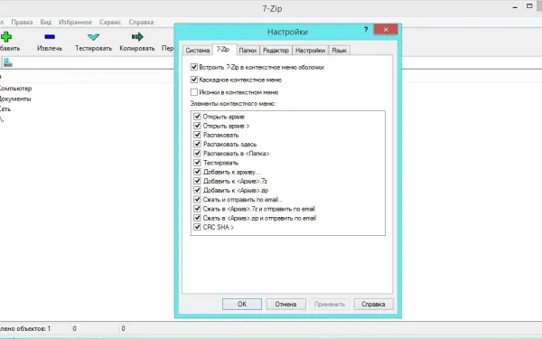Click the question mark help icon in dialog

(x=366, y=30)
